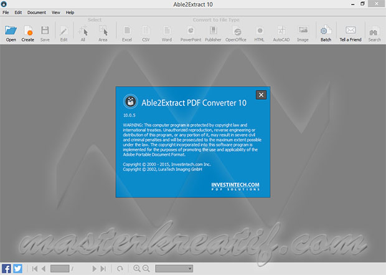Click the INVESTINTECH.COM logo link
This screenshot has width=386, height=275.
[235, 186]
